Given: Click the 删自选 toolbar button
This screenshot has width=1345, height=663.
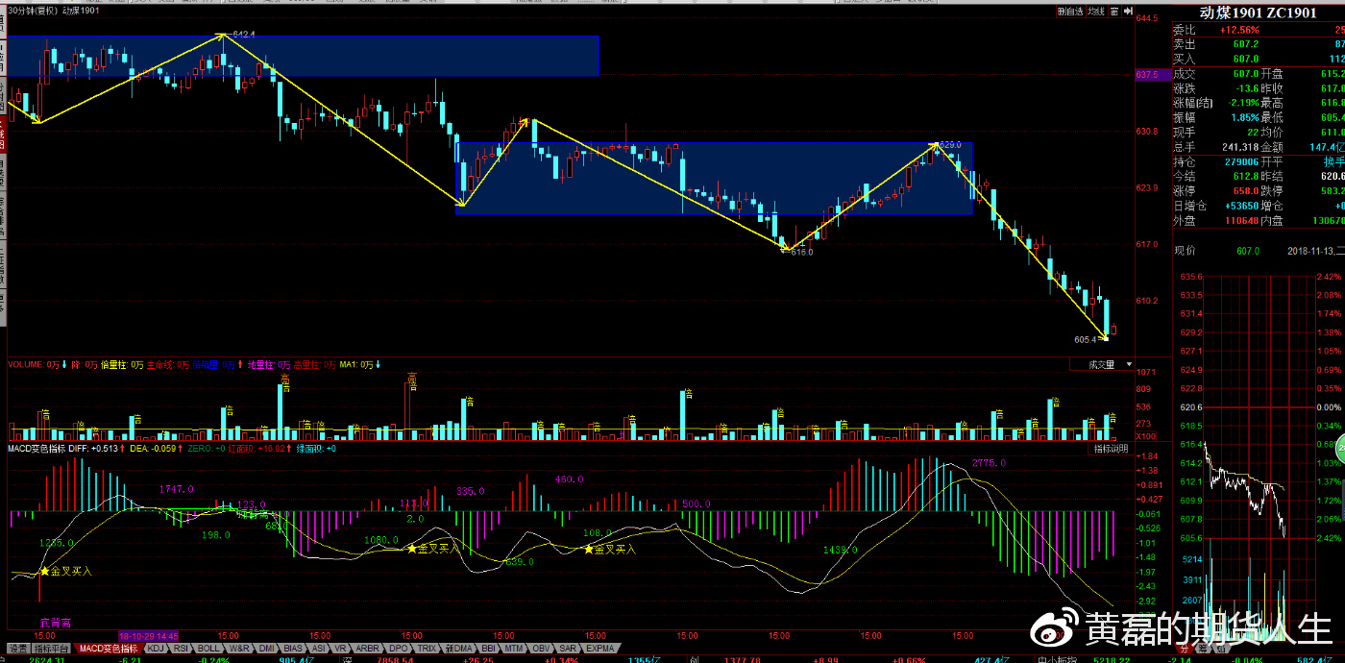Looking at the screenshot, I should [x=1069, y=12].
